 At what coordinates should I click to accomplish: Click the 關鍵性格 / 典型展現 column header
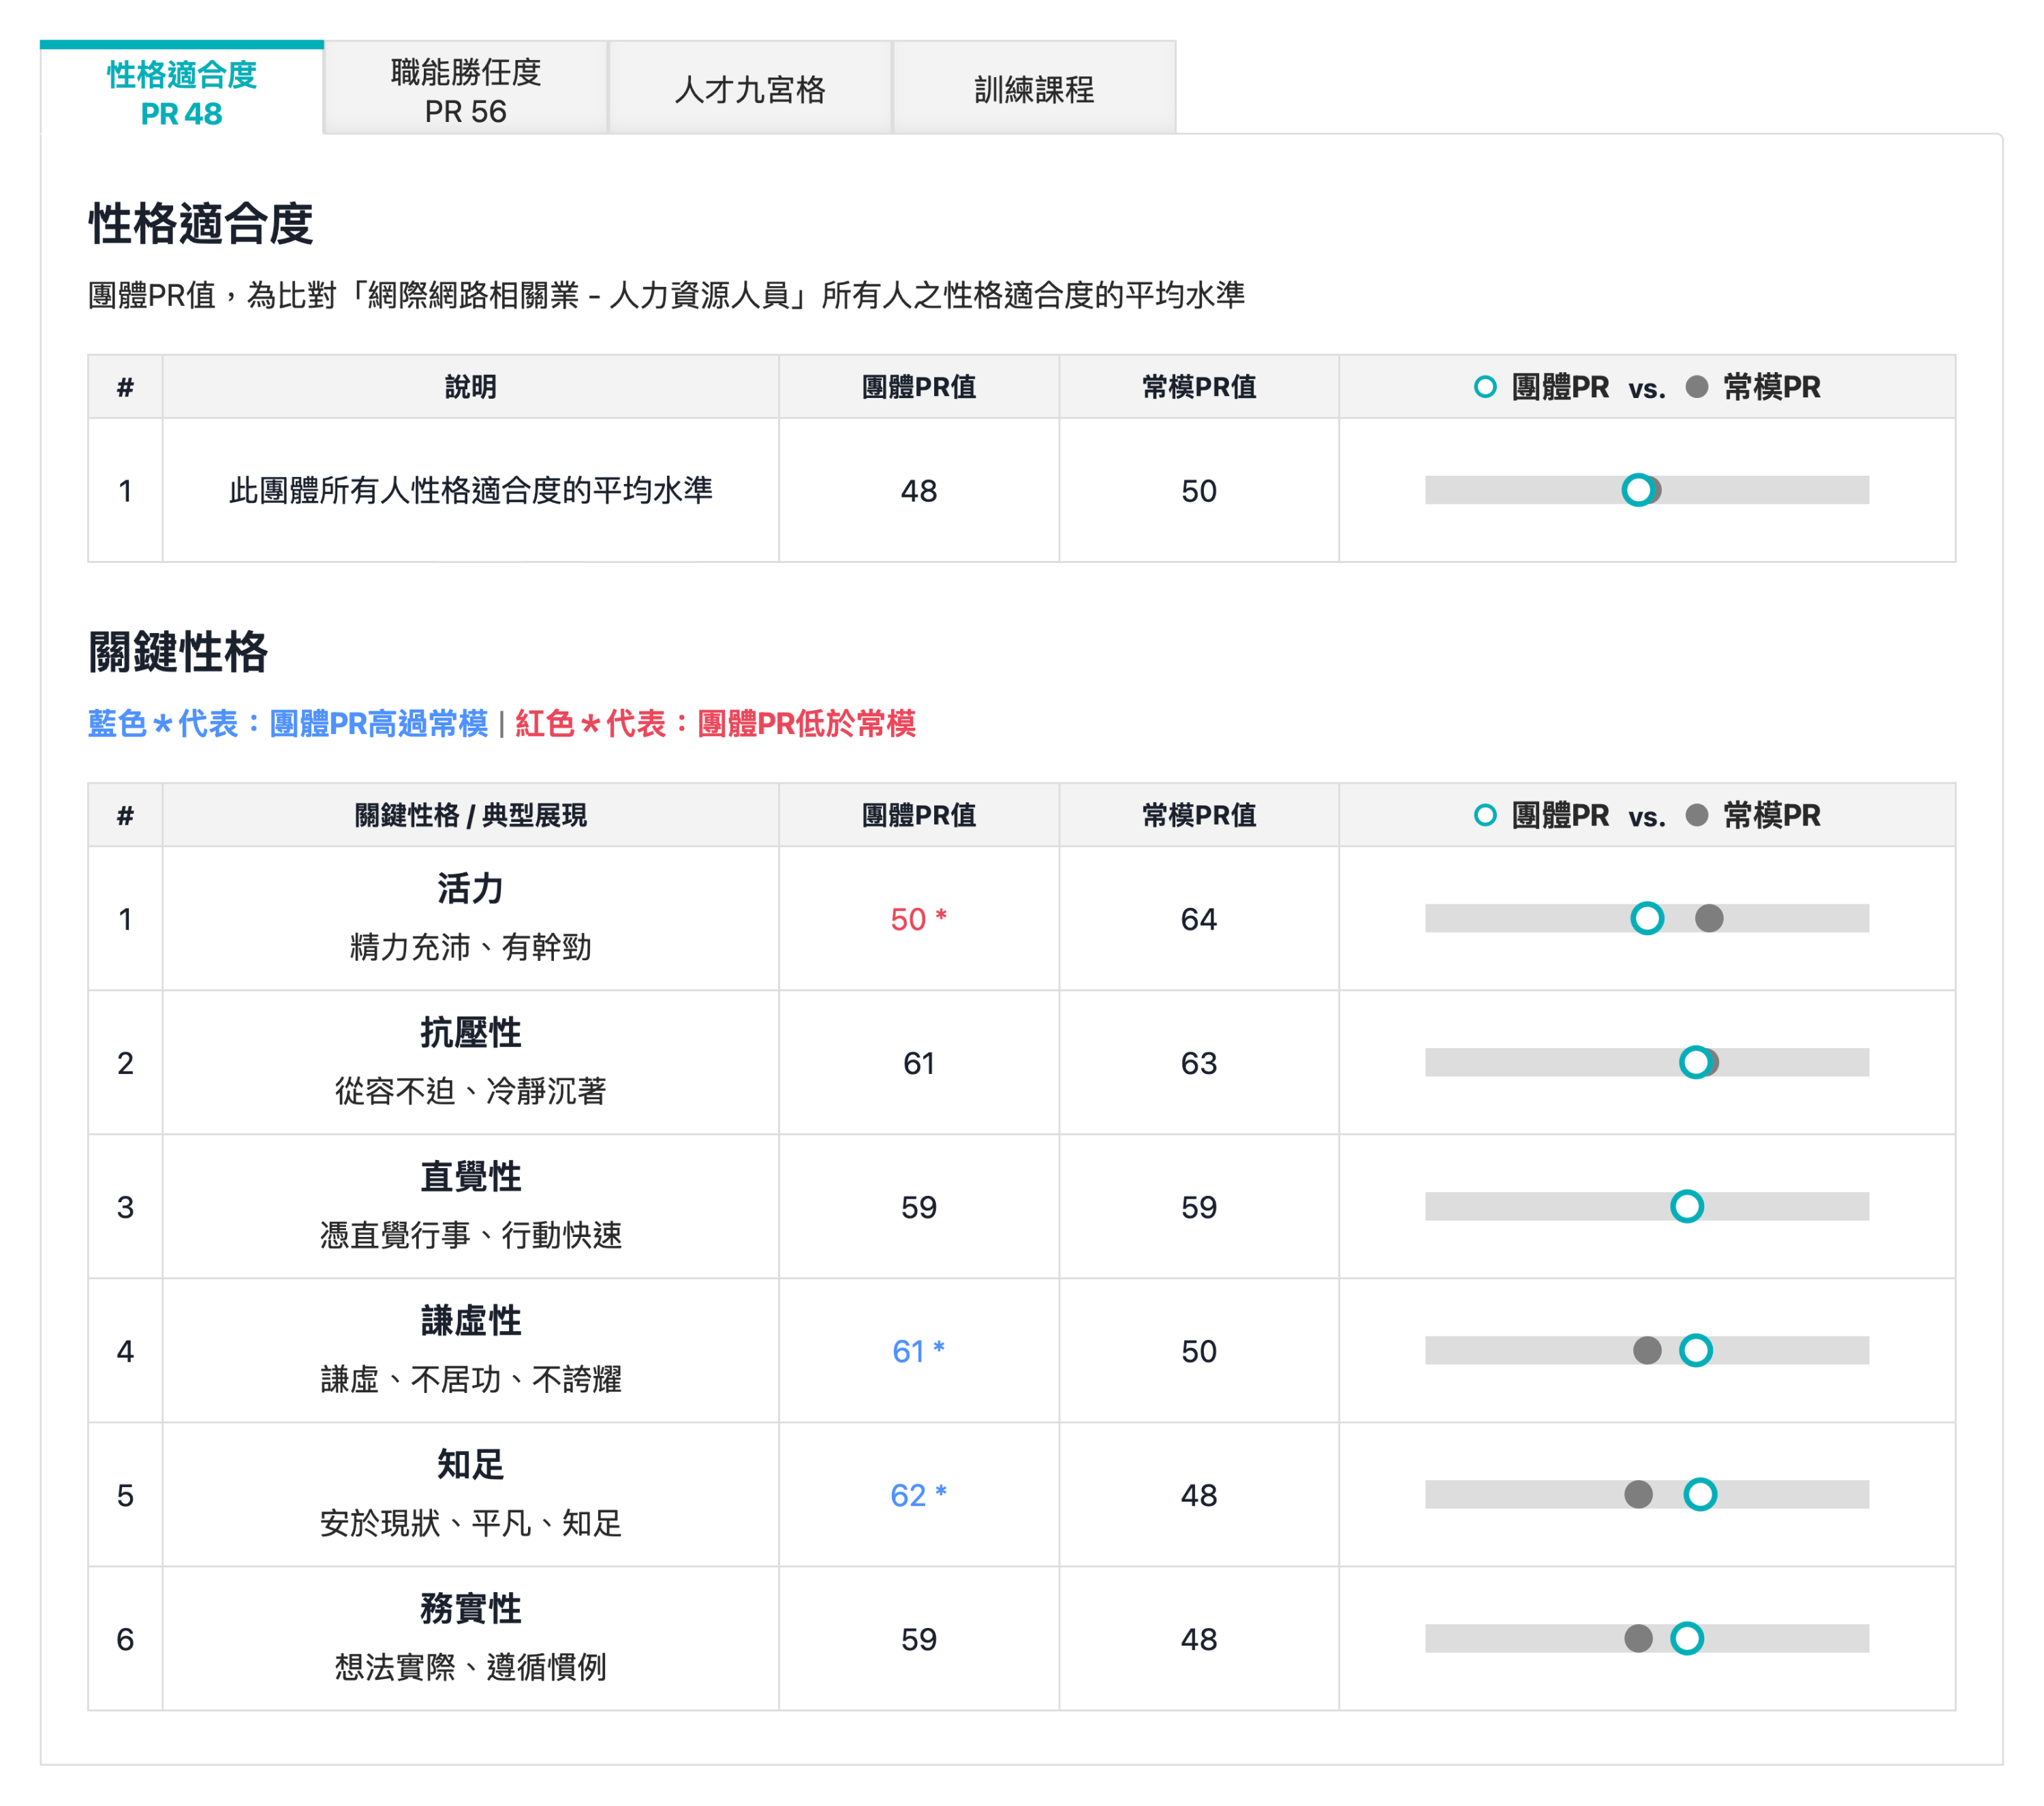470,815
